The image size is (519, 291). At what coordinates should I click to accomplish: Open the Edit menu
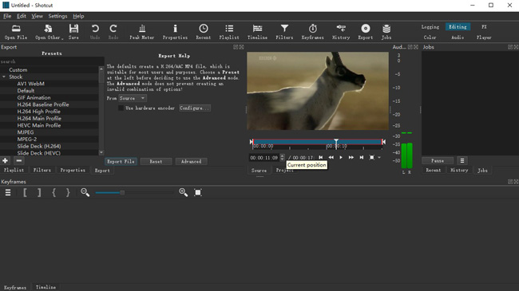coord(22,16)
